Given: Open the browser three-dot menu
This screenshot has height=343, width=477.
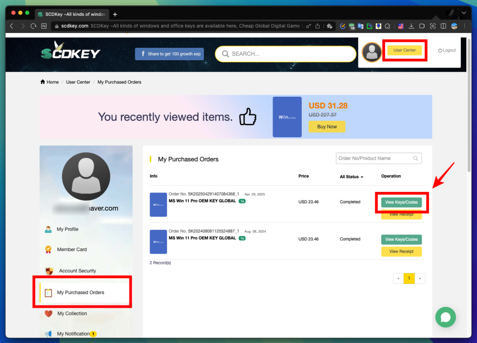Looking at the screenshot, I should [465, 26].
